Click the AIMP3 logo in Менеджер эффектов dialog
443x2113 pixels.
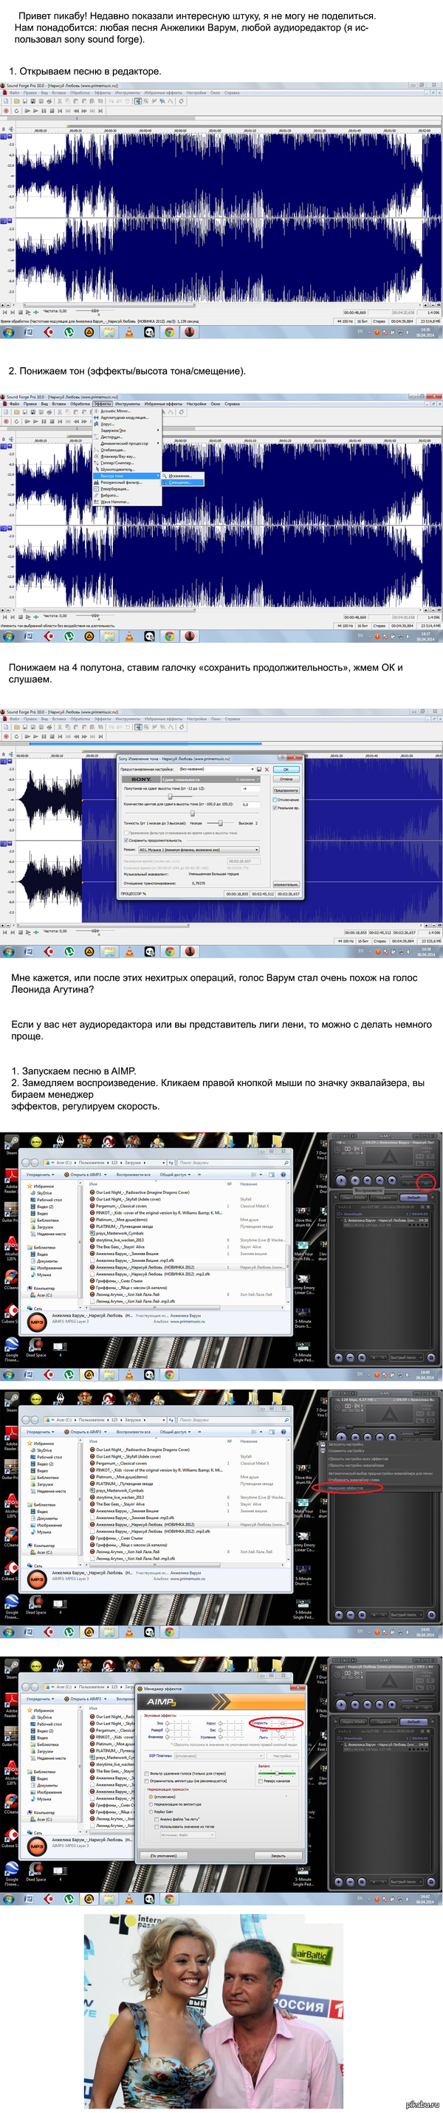click(x=161, y=1703)
